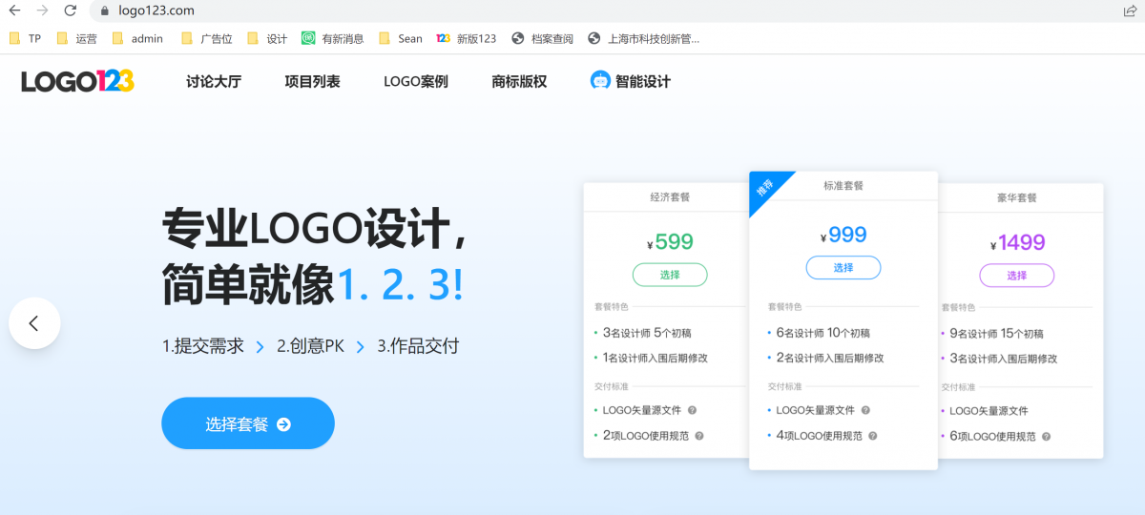Viewport: 1145px width, 515px height.
Task: Reload the logo123.com page
Action: [70, 10]
